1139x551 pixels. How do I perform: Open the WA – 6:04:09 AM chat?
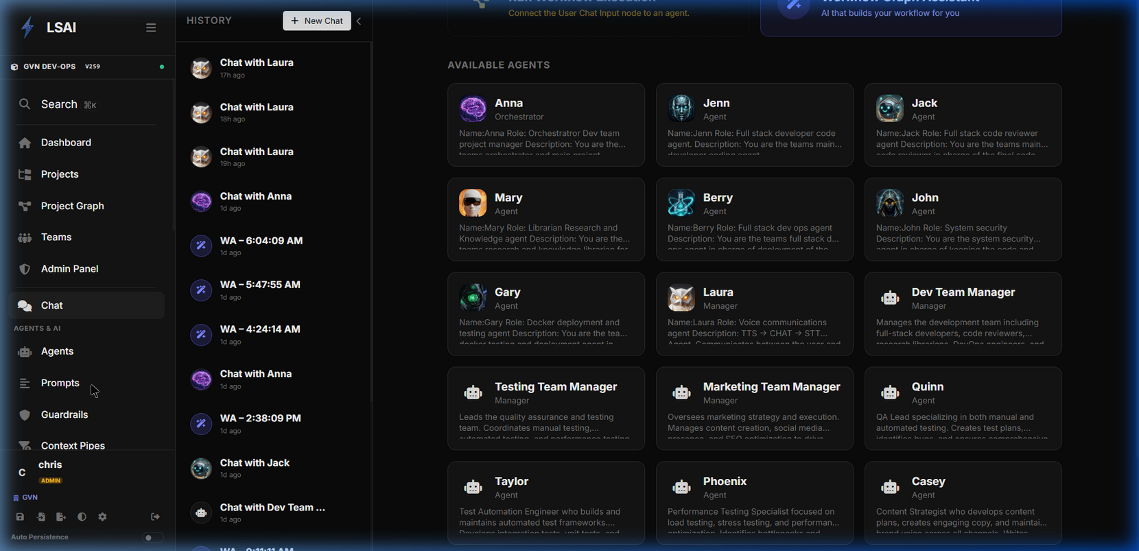point(273,246)
